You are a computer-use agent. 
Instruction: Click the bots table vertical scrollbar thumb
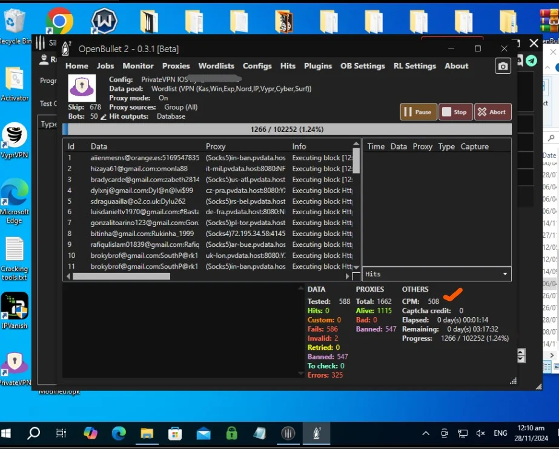click(356, 161)
